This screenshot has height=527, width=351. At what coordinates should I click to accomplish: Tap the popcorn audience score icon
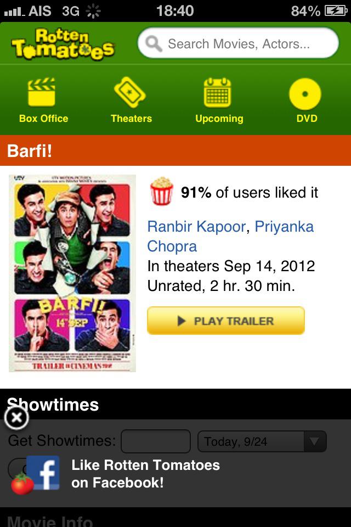coord(162,191)
